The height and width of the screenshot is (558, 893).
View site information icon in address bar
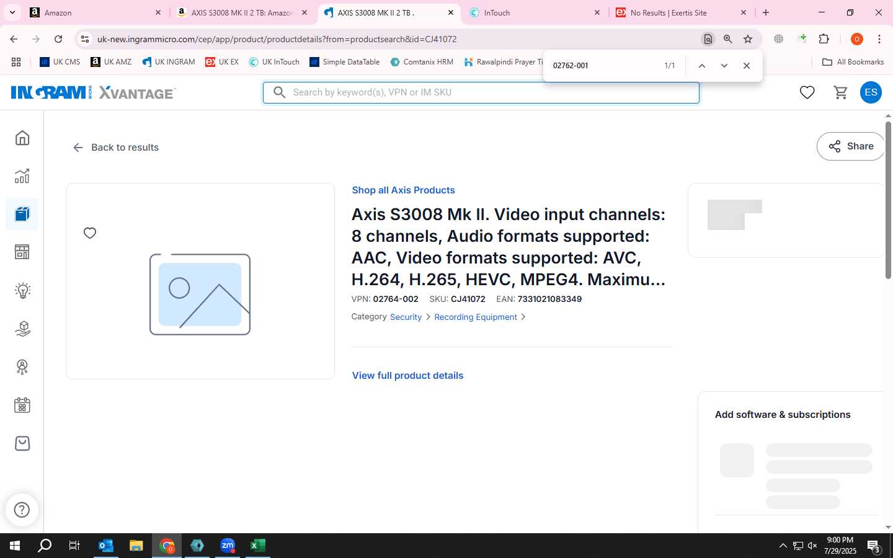85,39
